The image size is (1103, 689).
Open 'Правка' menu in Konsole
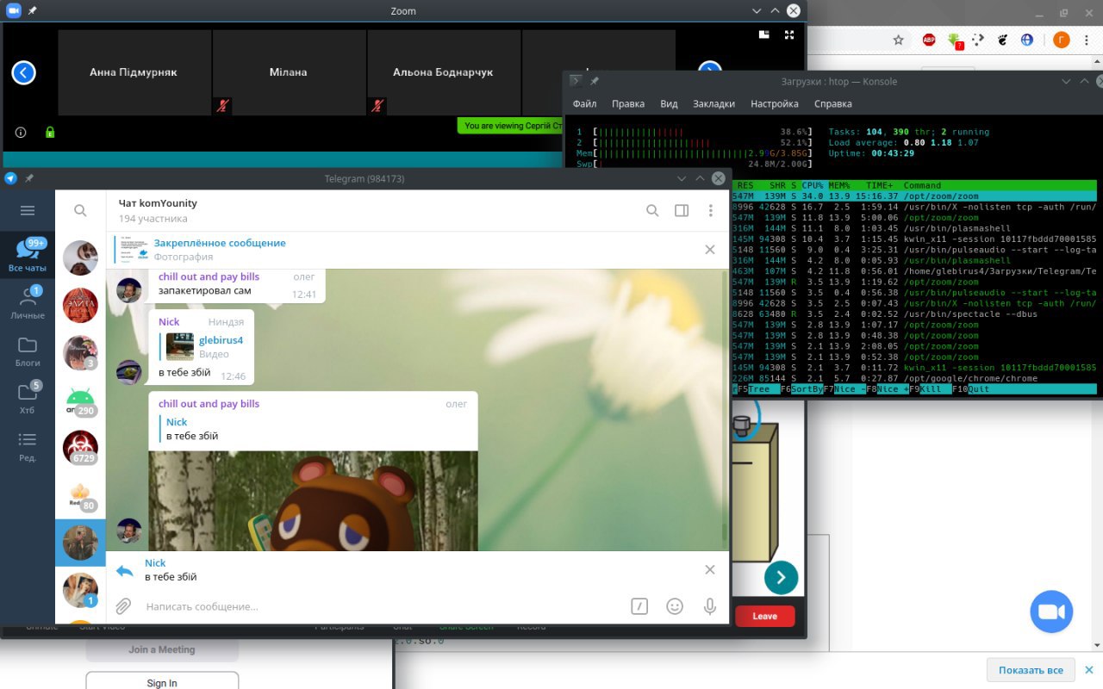point(628,103)
